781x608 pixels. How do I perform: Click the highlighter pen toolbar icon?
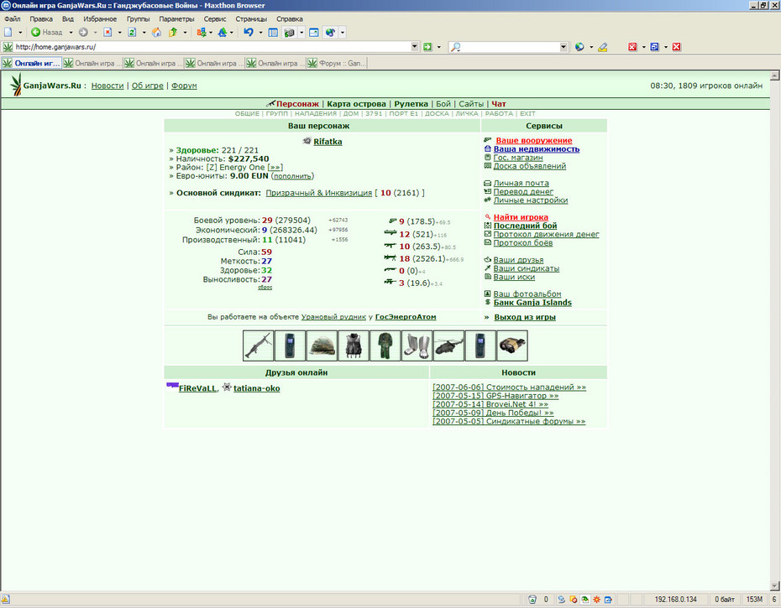click(603, 47)
